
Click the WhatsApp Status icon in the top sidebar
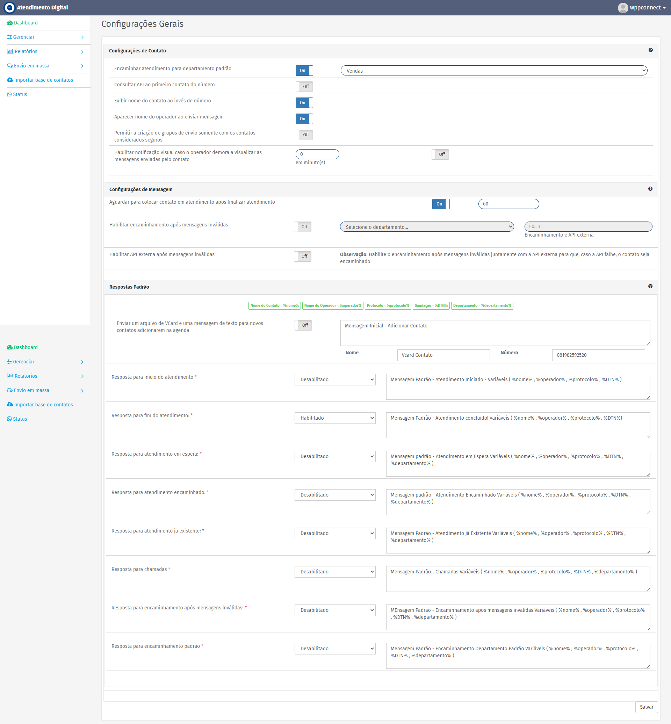coord(9,94)
